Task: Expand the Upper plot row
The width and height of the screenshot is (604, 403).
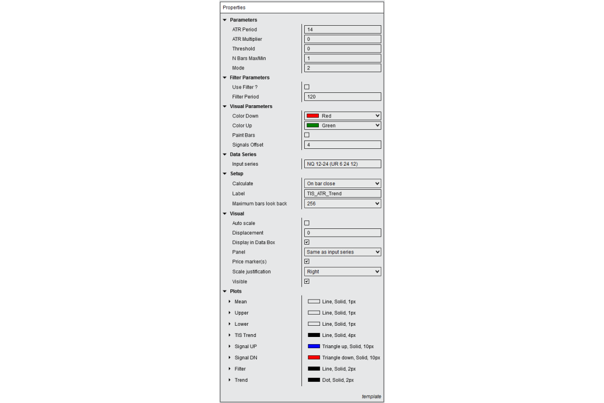Action: coord(230,313)
